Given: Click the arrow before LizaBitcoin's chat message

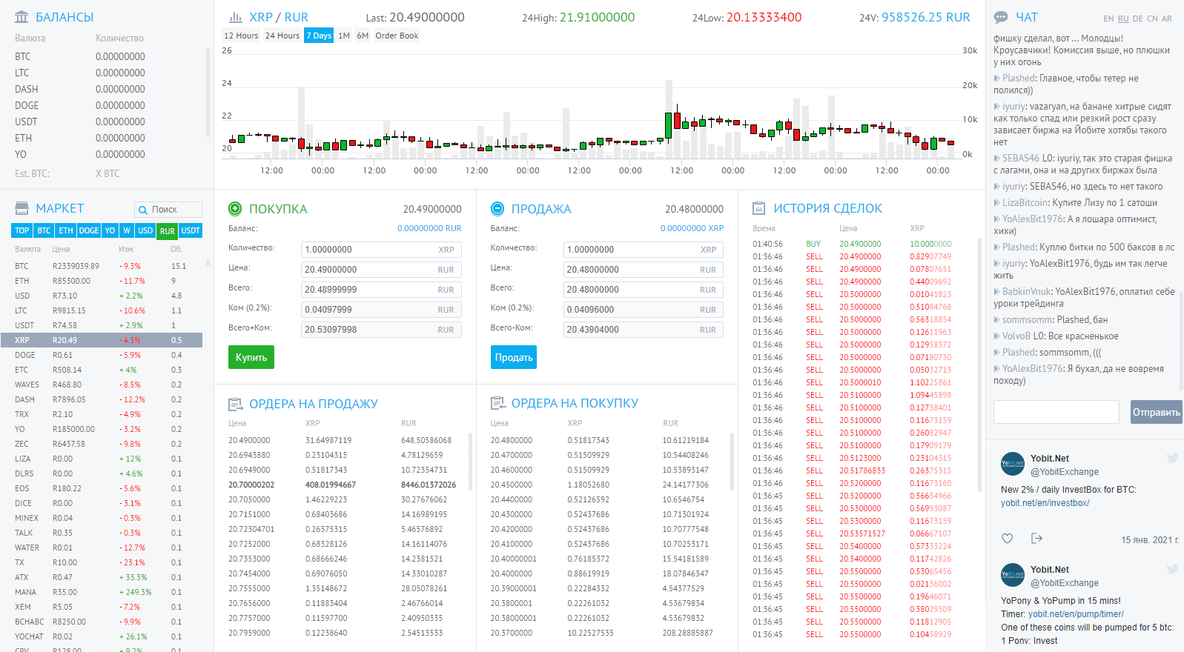Looking at the screenshot, I should coord(996,203).
